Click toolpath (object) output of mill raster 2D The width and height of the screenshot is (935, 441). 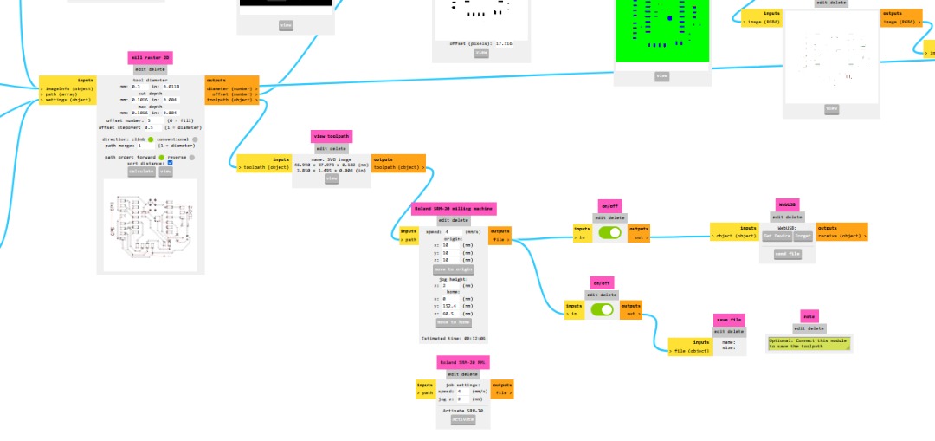pos(233,100)
